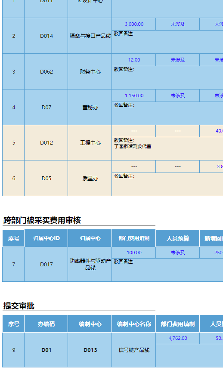Open the 12.00 amount for 财务中心
This screenshot has height=370, width=223.
pos(134,60)
